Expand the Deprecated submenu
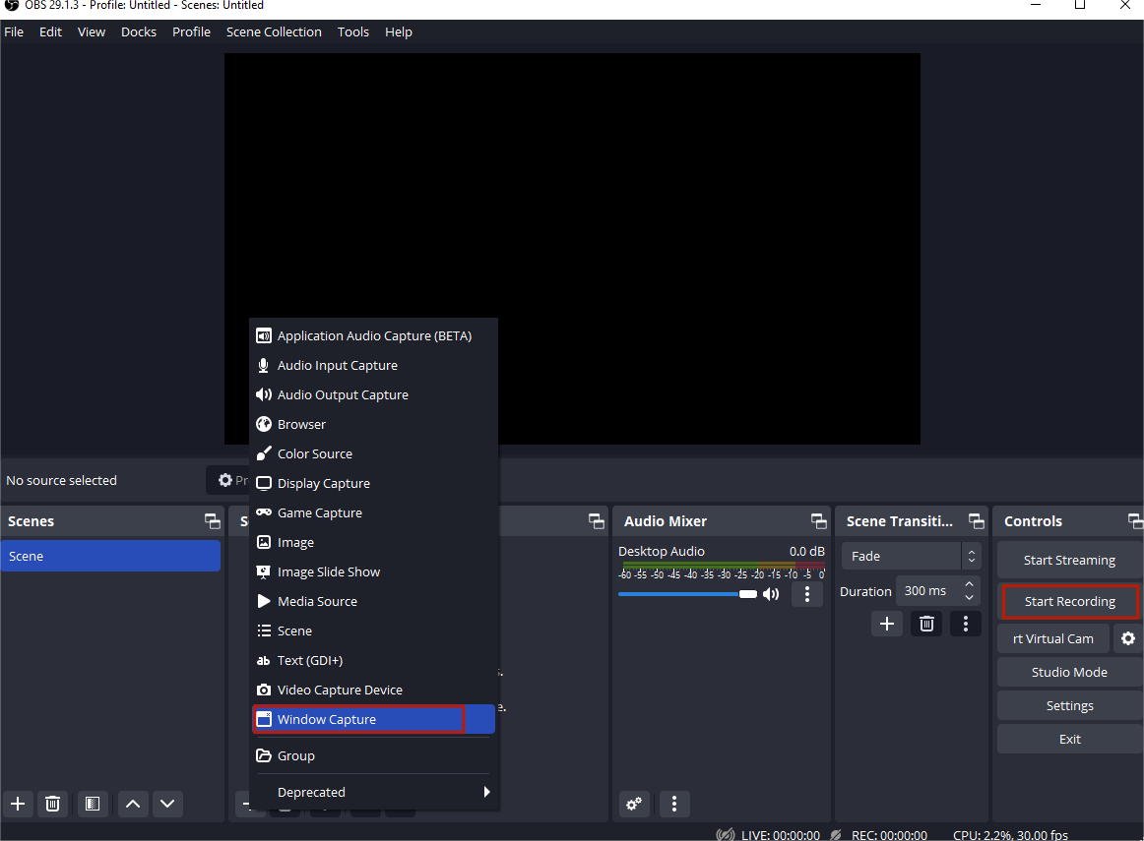Image resolution: width=1144 pixels, height=841 pixels. point(374,792)
